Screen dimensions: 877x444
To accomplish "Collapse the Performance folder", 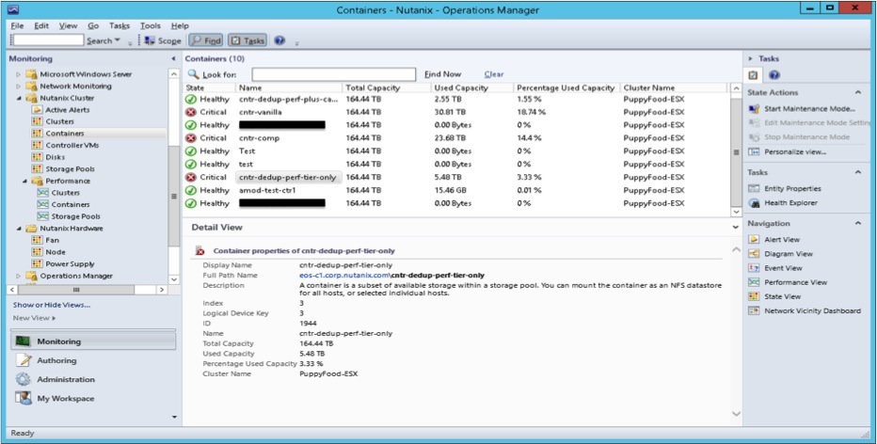I will [x=24, y=182].
